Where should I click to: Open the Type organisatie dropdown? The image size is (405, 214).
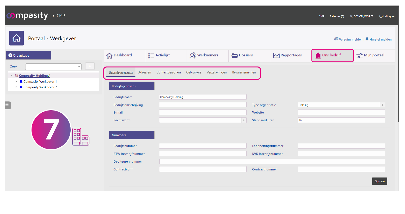(341, 105)
